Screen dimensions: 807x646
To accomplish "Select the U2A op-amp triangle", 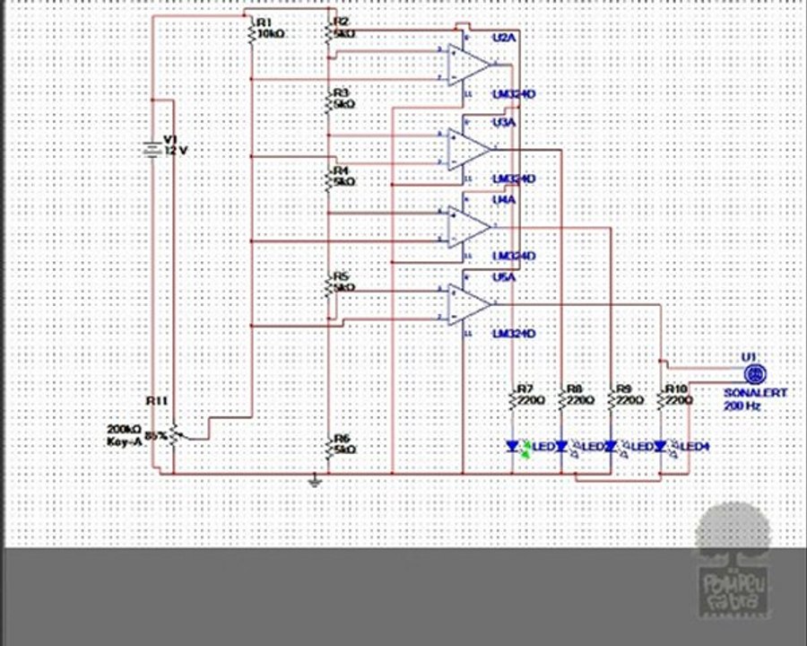I will (468, 65).
